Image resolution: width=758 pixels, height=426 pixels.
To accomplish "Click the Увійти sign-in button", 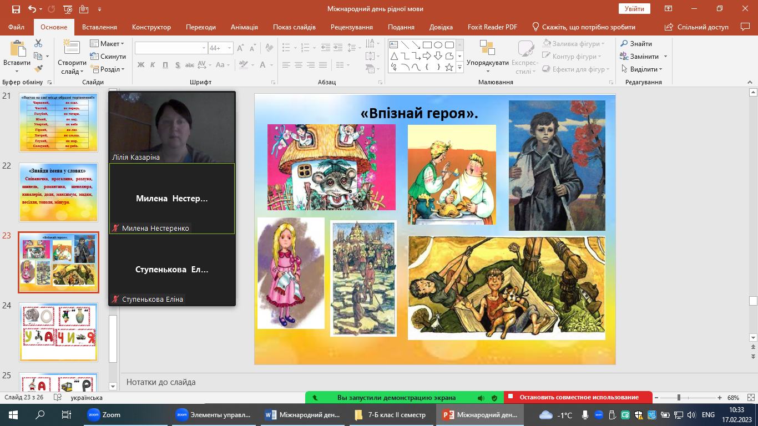I will coord(634,9).
